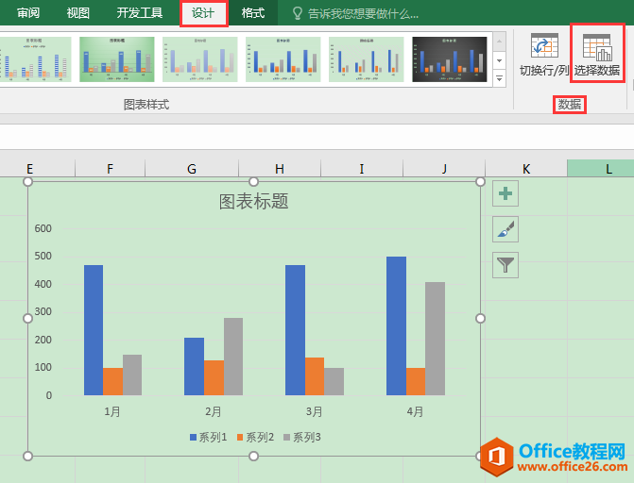Open the Chart Elements plus button
634x483 pixels.
(x=505, y=193)
